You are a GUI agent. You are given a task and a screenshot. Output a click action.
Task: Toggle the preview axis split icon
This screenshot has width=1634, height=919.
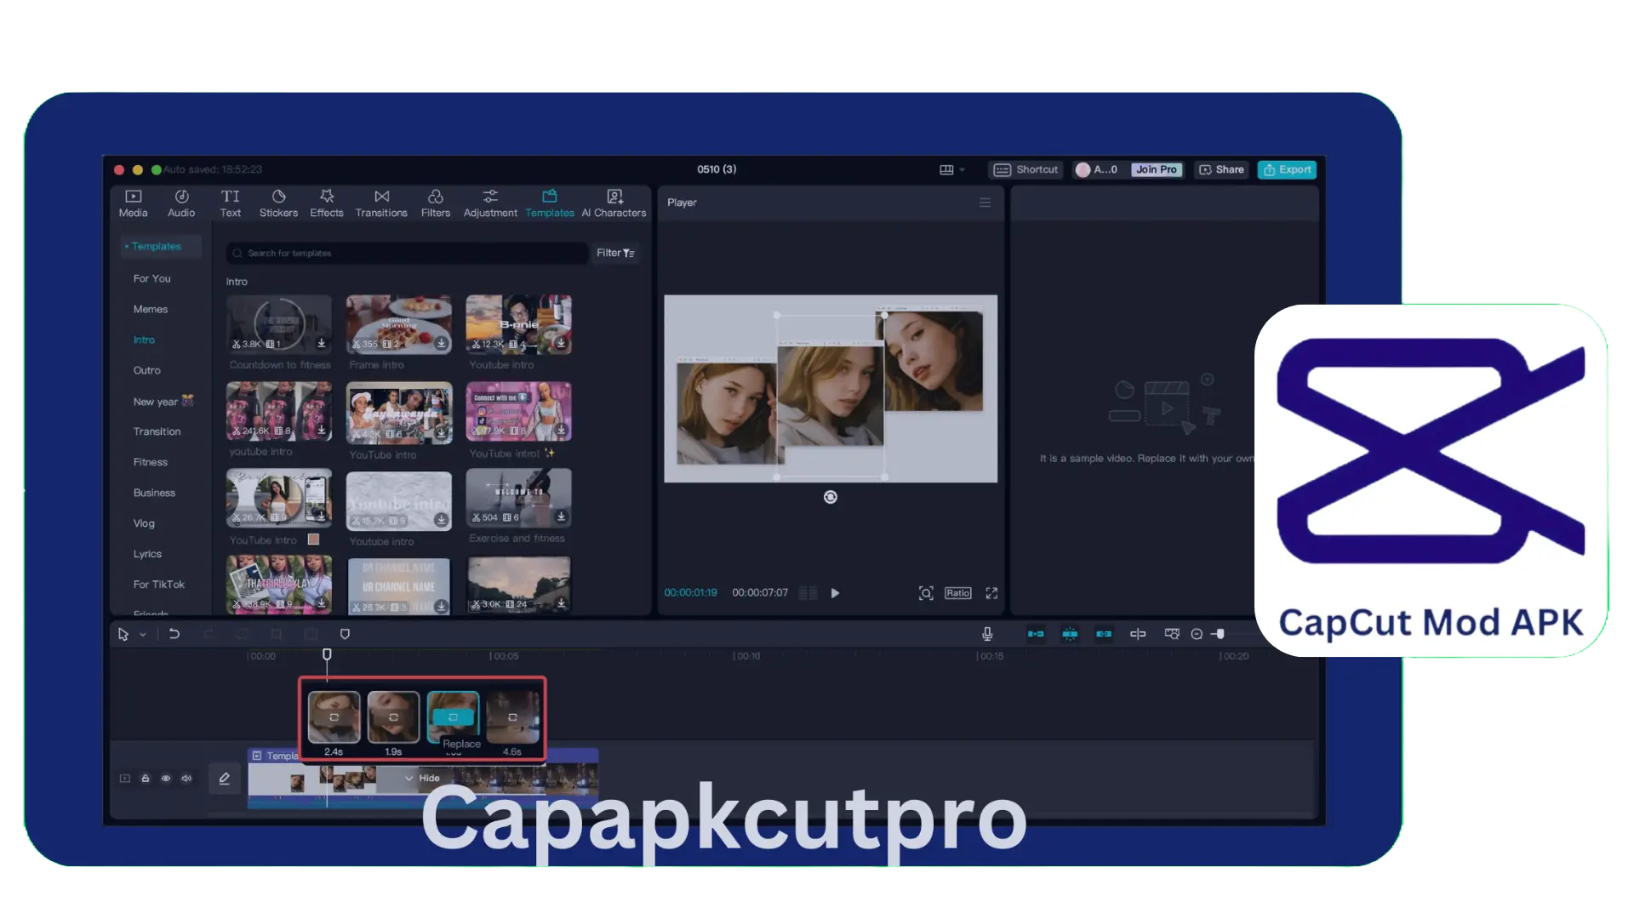click(1138, 634)
